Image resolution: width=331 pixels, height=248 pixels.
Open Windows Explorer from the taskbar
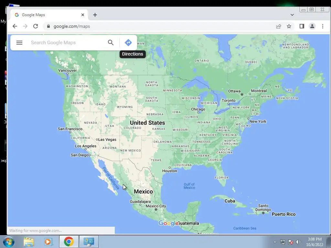[29, 242]
